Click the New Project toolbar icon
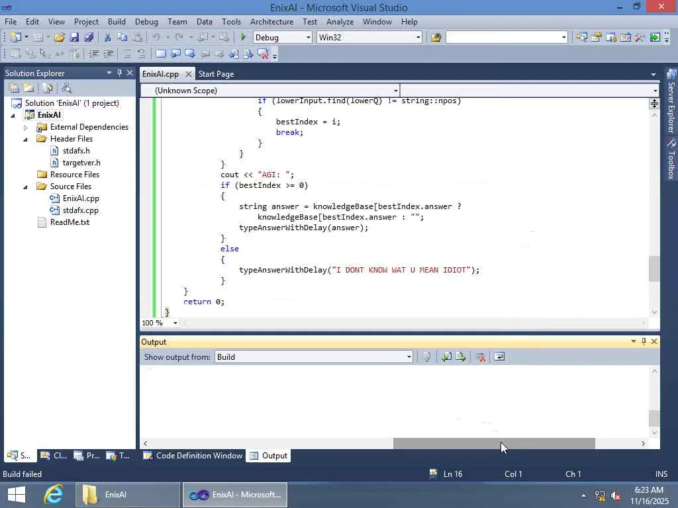The image size is (678, 508). pyautogui.click(x=16, y=37)
